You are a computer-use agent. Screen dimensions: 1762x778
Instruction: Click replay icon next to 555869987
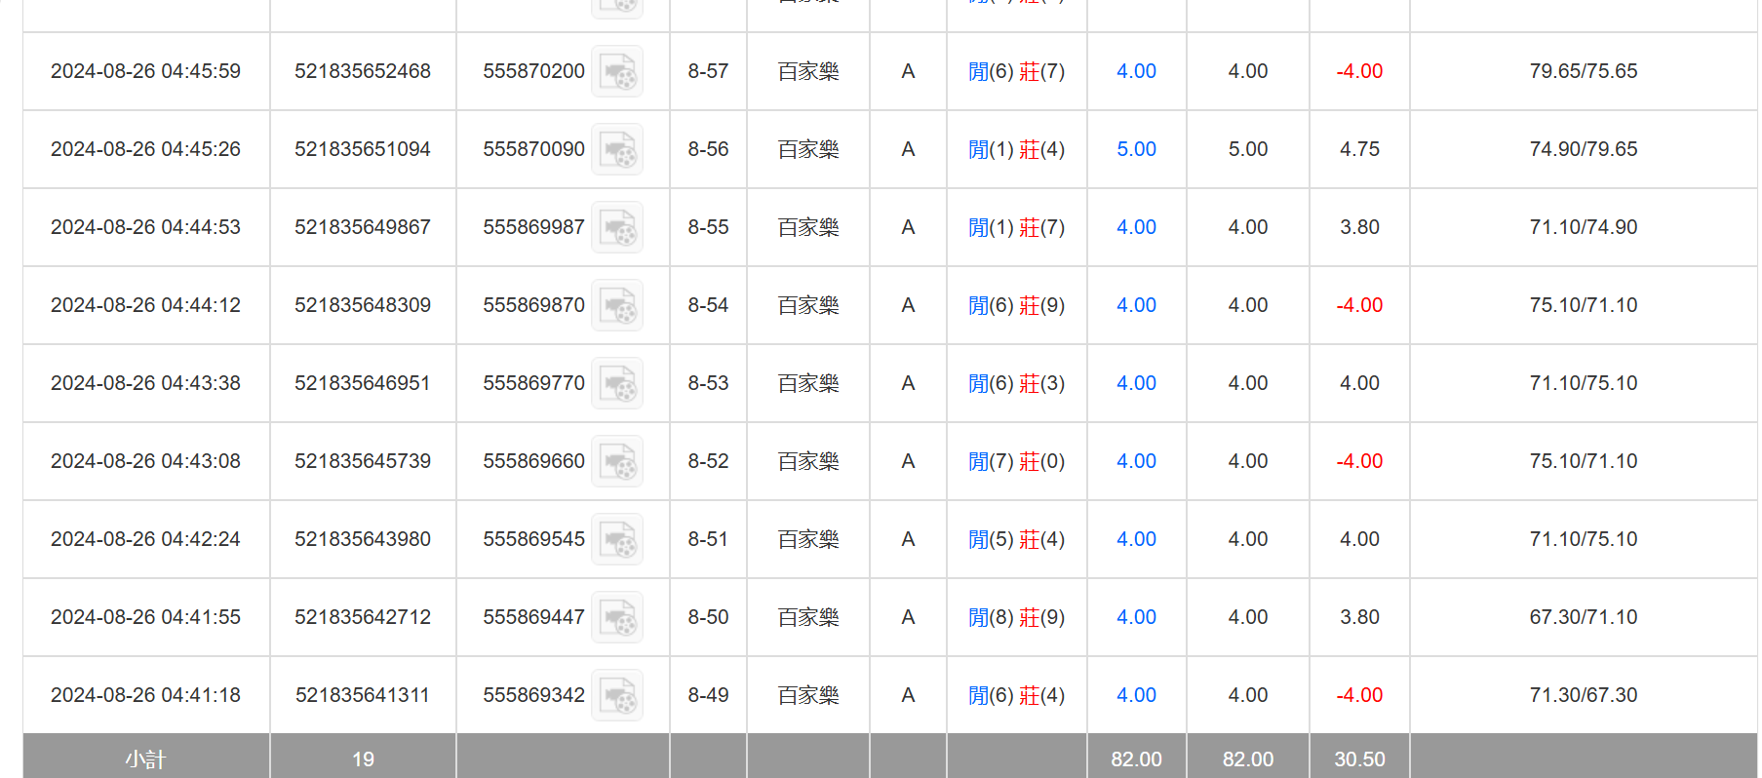[x=616, y=227]
